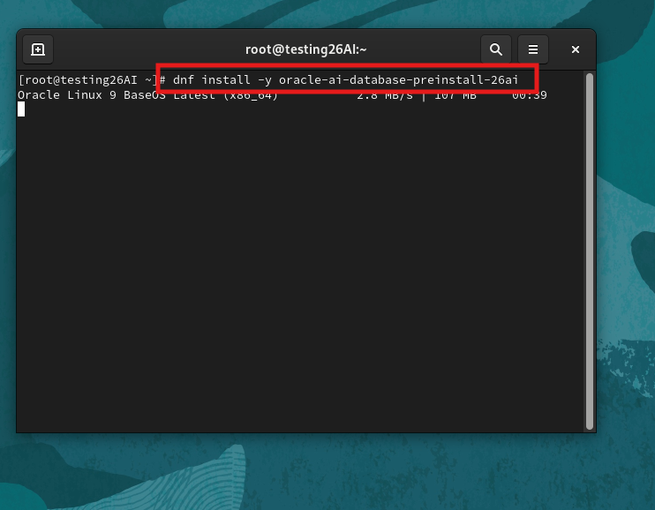Click the search magnifier icon
655x510 pixels.
(x=496, y=49)
